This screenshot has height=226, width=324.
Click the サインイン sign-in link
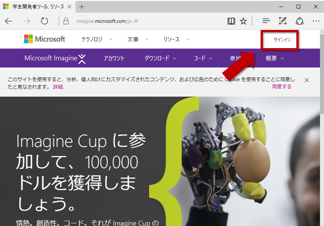[x=282, y=39]
